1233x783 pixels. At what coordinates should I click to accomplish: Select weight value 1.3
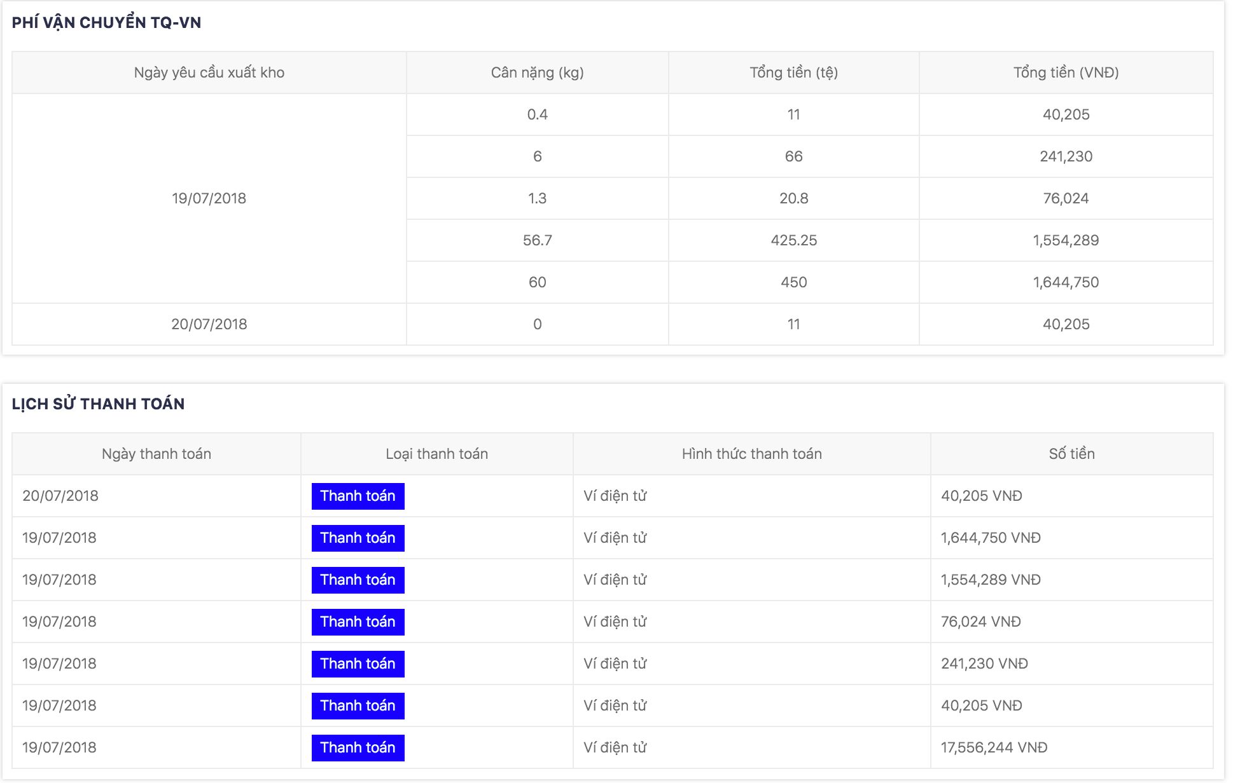click(538, 198)
